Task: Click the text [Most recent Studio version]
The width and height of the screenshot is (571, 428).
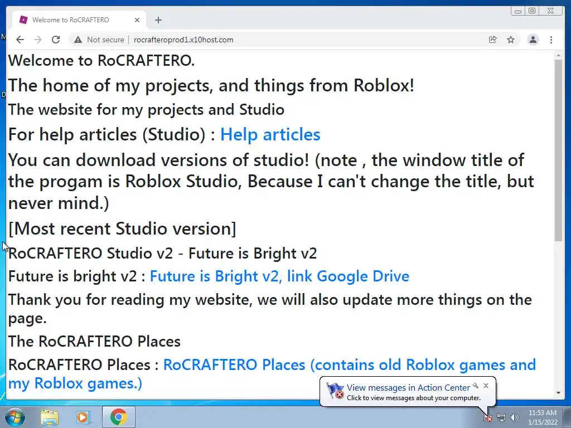Action: coord(122,229)
